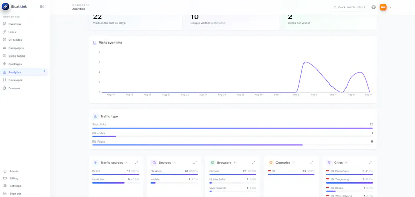Select the ID, Tangerang city row
The width and height of the screenshot is (415, 197).
tap(350, 180)
